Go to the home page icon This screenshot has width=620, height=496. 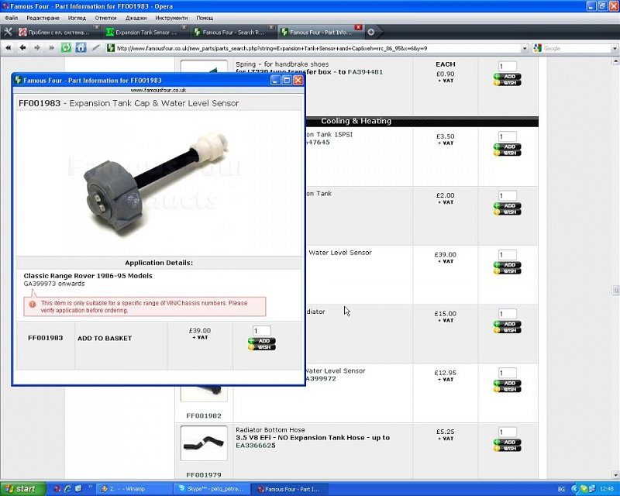(81, 48)
